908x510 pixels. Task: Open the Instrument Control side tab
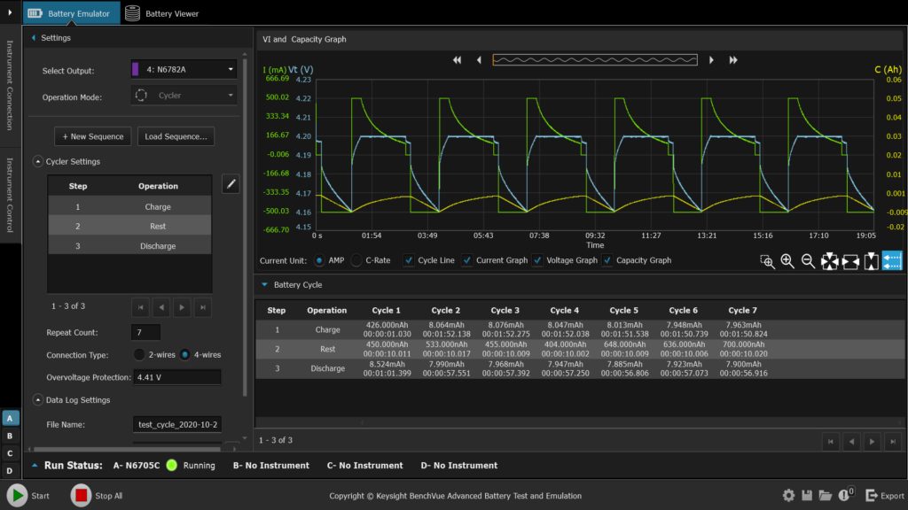pos(10,195)
